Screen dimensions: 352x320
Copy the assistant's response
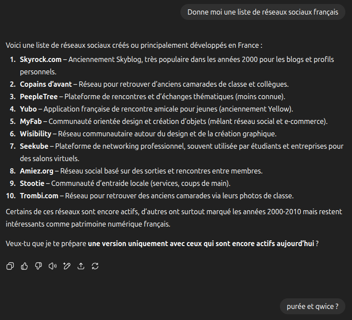pos(10,266)
